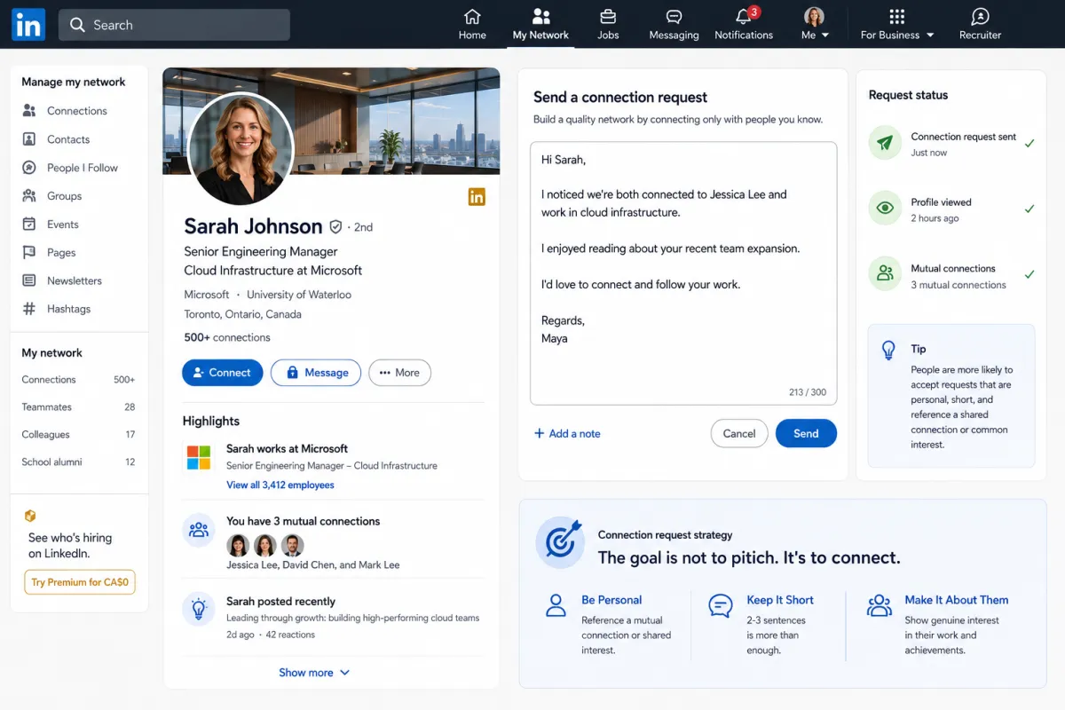Click the LinkedIn logo icon
Image resolution: width=1065 pixels, height=710 pixels.
[x=28, y=25]
